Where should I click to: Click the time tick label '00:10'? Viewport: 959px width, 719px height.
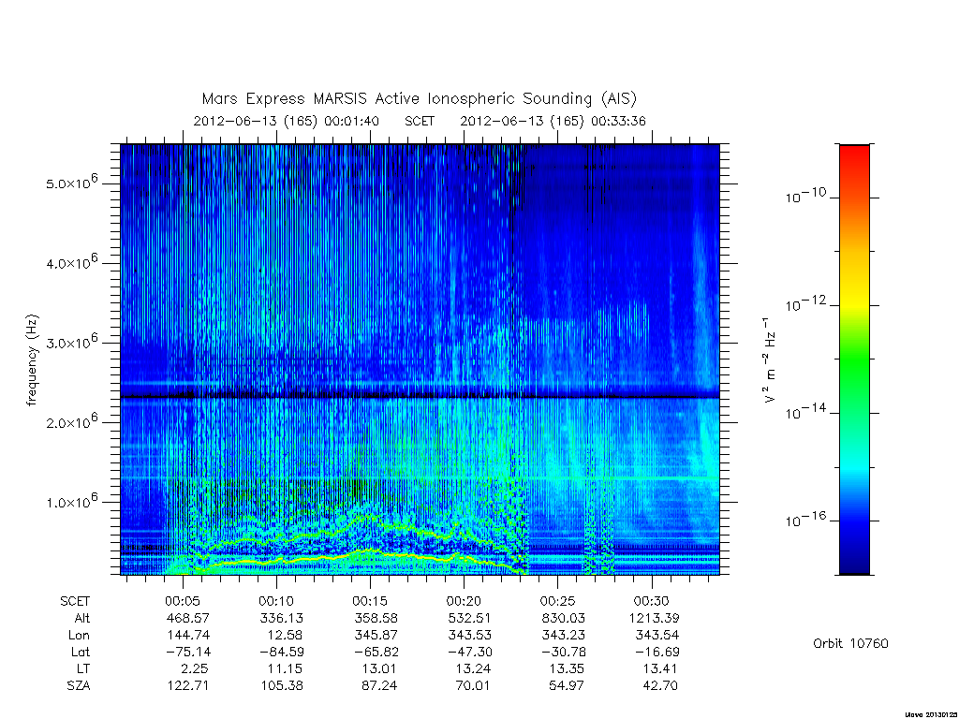[276, 602]
